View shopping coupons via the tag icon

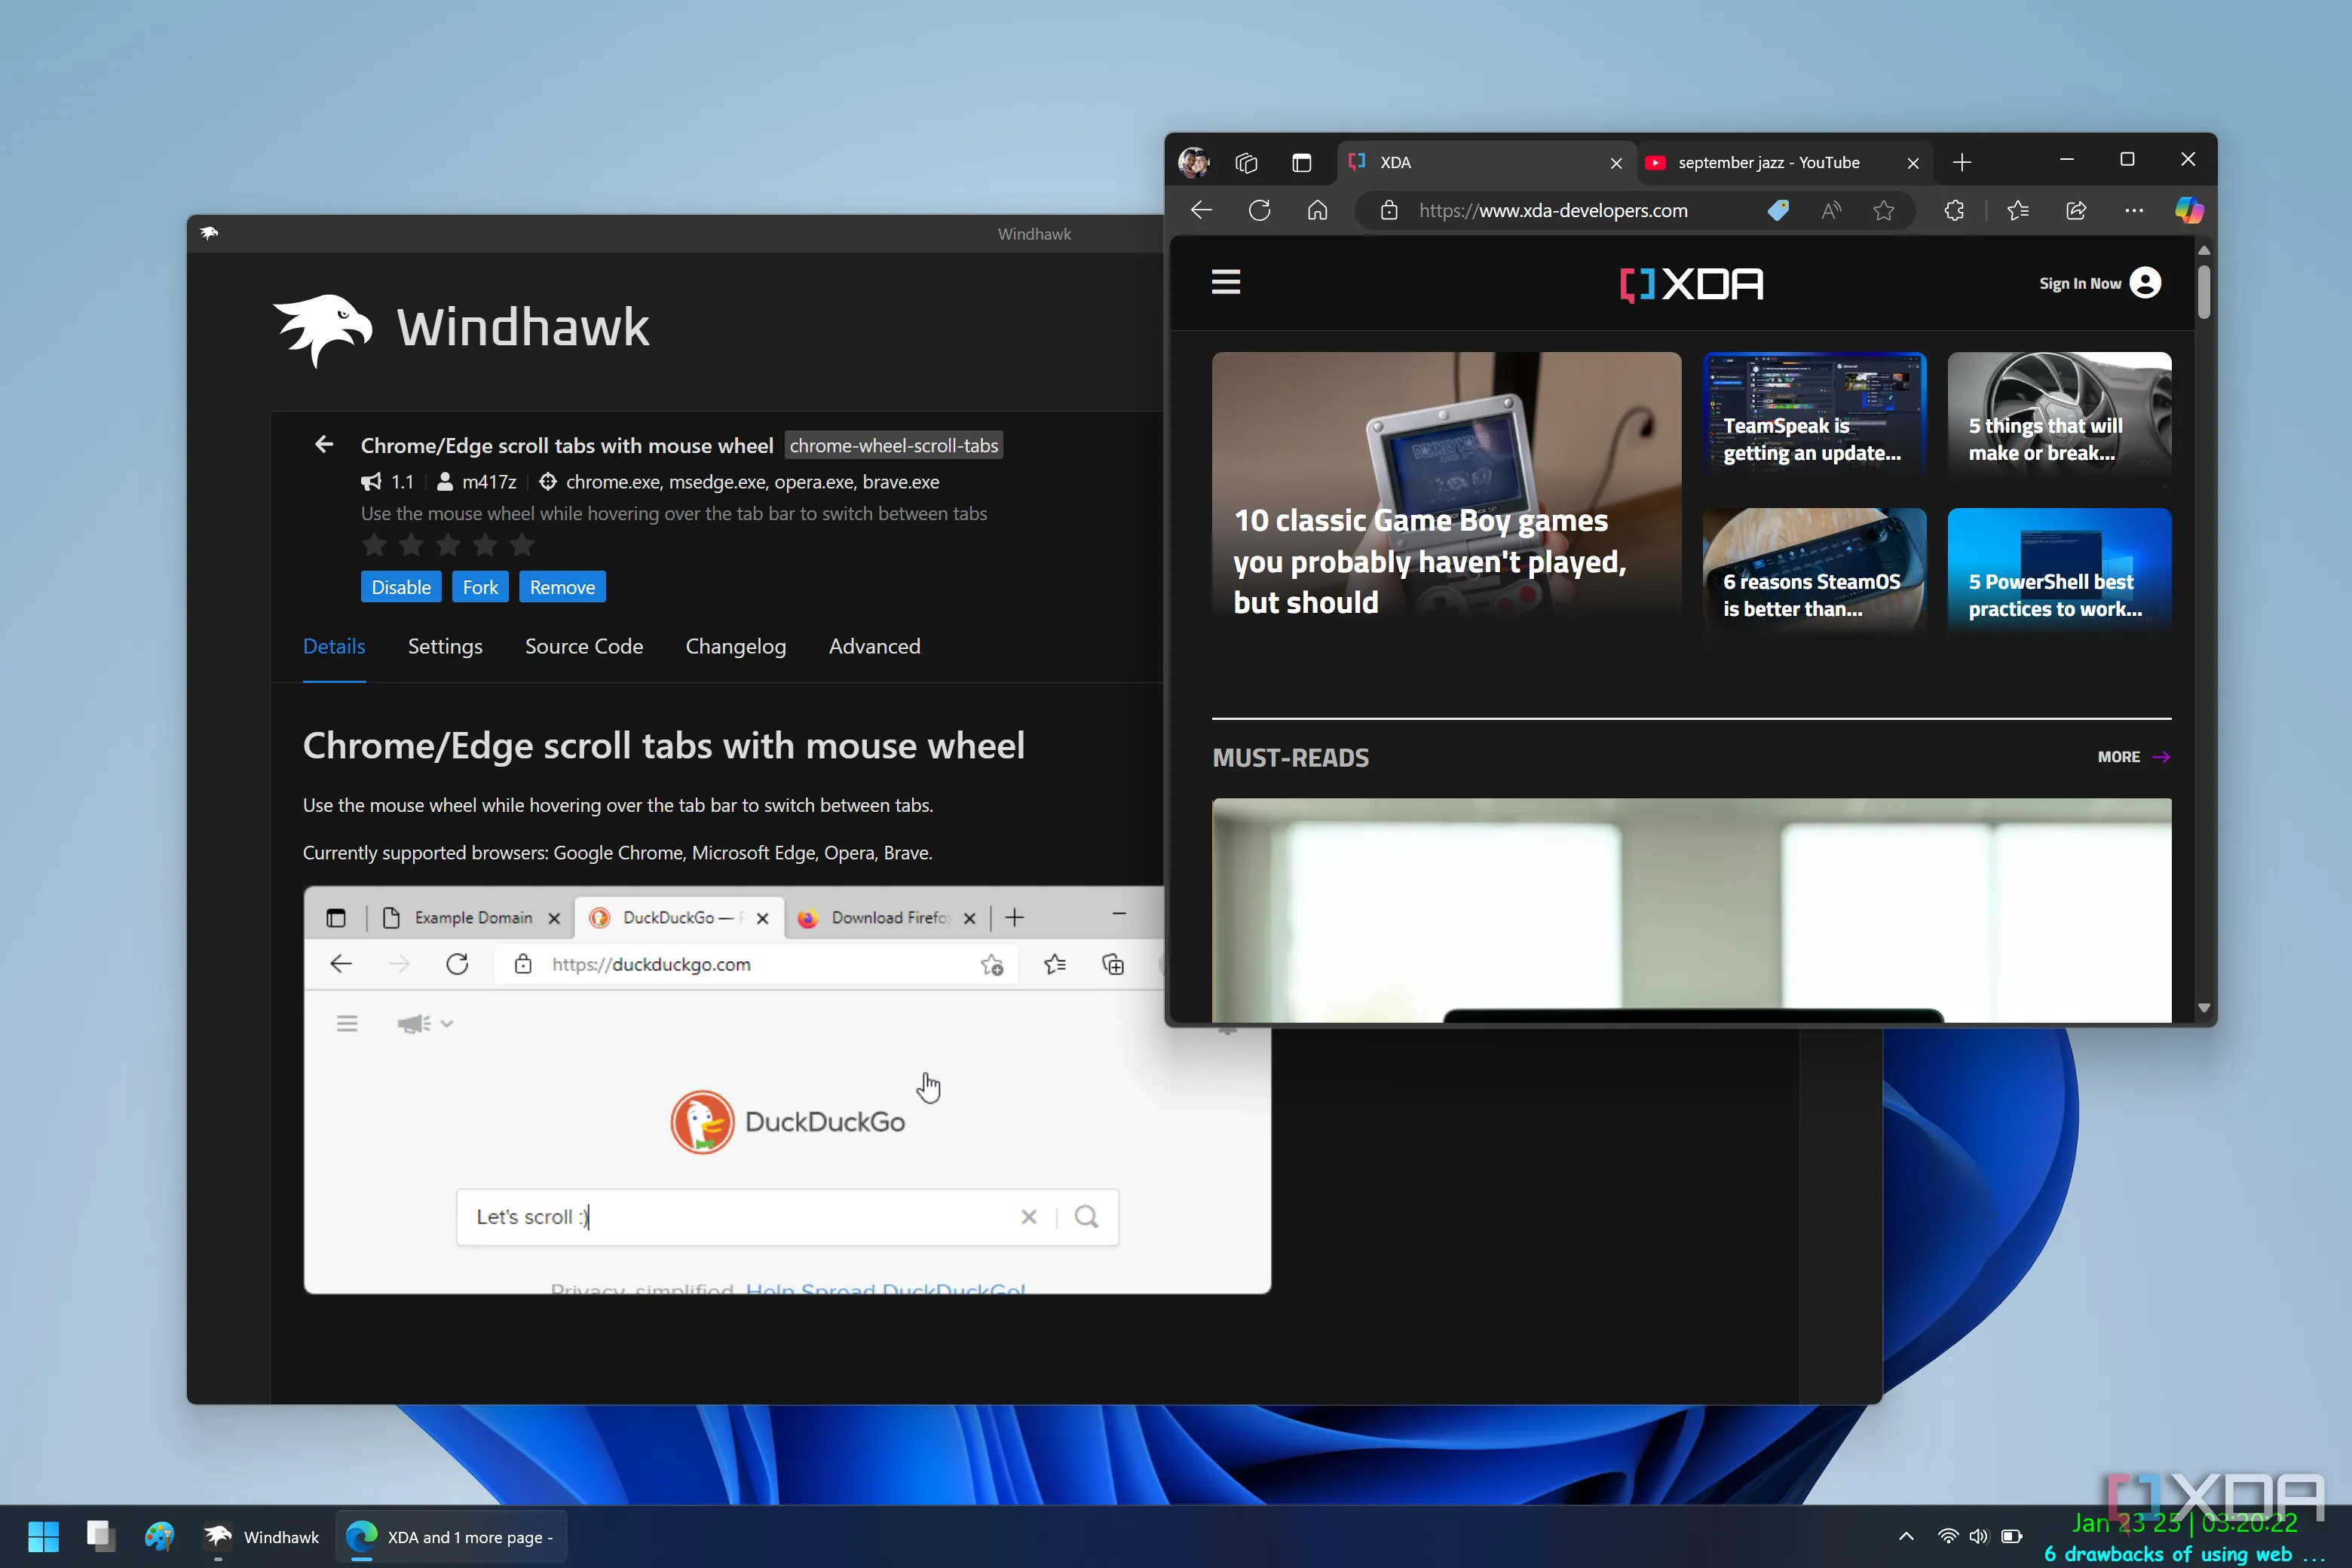coord(1778,210)
